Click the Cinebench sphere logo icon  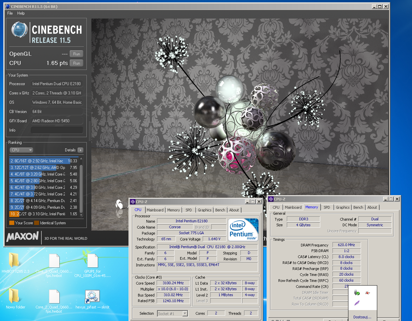pos(19,30)
